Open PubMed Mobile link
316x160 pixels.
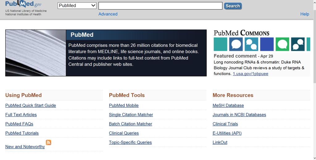(124, 106)
